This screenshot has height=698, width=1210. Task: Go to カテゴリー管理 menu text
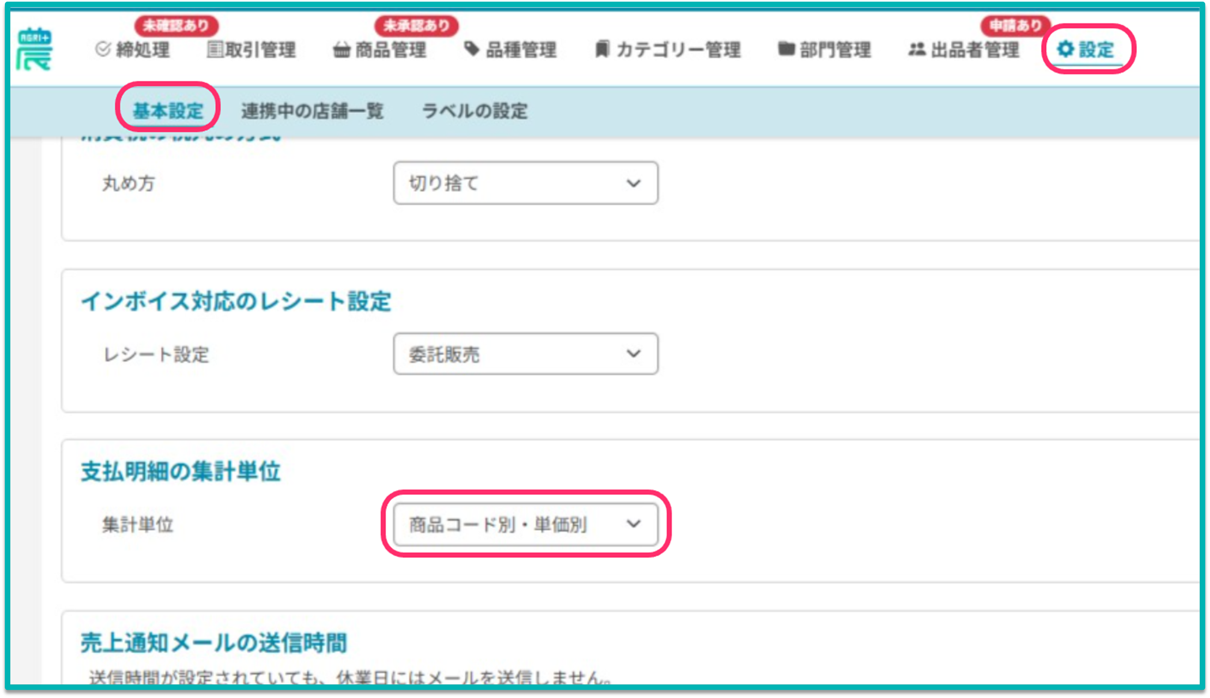coord(678,50)
